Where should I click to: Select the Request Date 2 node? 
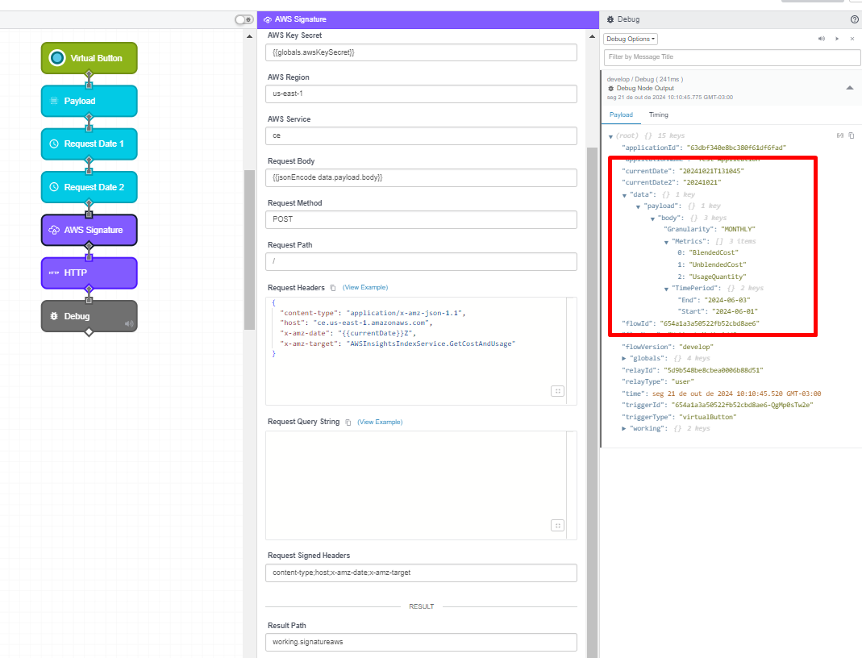(89, 187)
